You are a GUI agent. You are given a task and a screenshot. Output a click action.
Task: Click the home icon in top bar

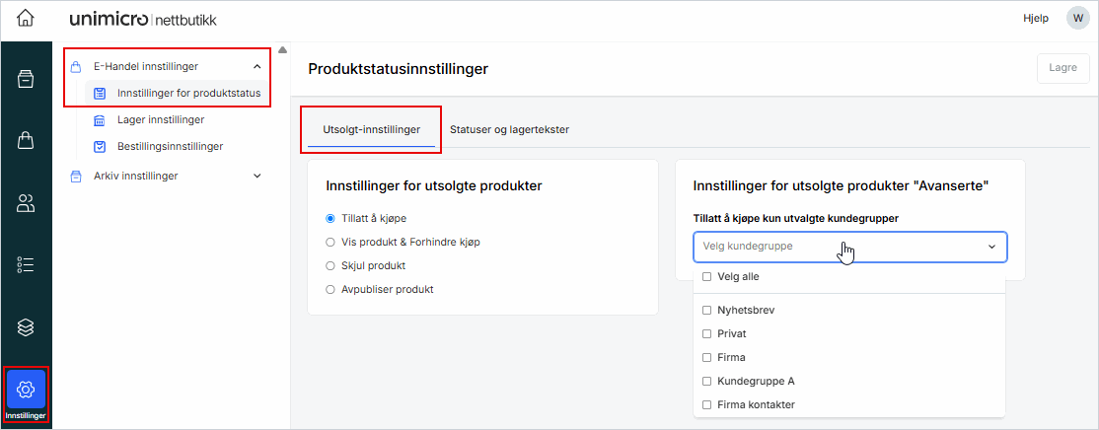pos(26,19)
